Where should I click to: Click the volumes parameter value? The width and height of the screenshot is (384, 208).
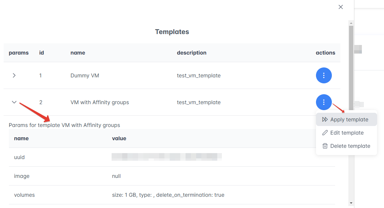[x=168, y=195]
